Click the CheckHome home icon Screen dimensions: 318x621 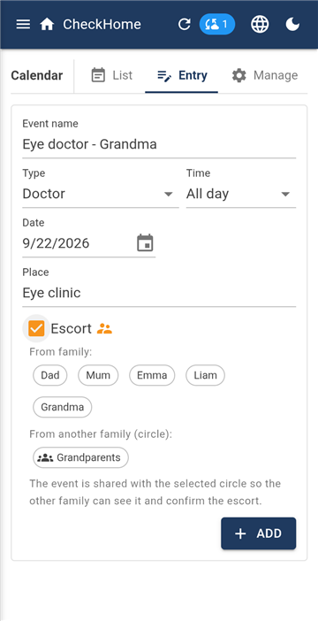click(47, 25)
